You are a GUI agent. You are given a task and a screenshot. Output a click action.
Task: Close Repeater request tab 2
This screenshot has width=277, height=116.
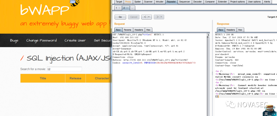pos(127,8)
